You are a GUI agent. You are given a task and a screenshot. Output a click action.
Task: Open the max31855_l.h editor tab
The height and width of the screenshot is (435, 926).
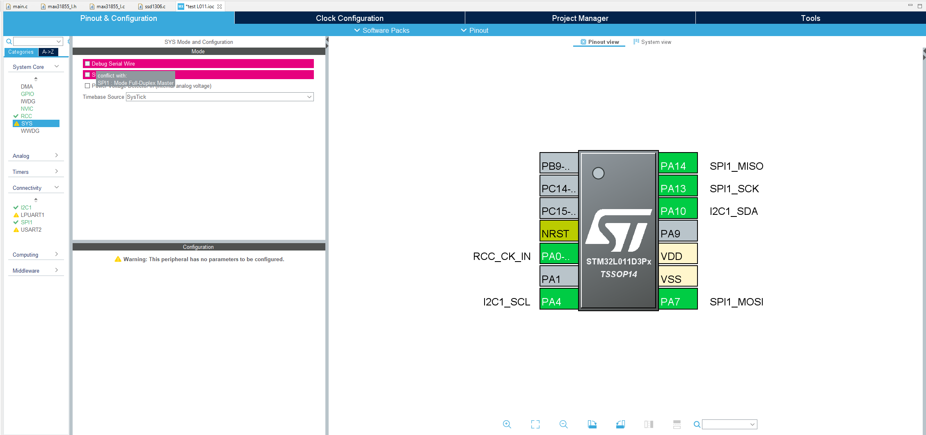pos(59,7)
